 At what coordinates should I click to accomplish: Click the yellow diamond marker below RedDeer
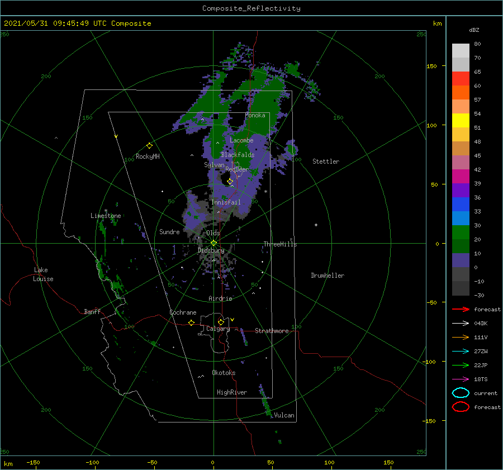(230, 182)
